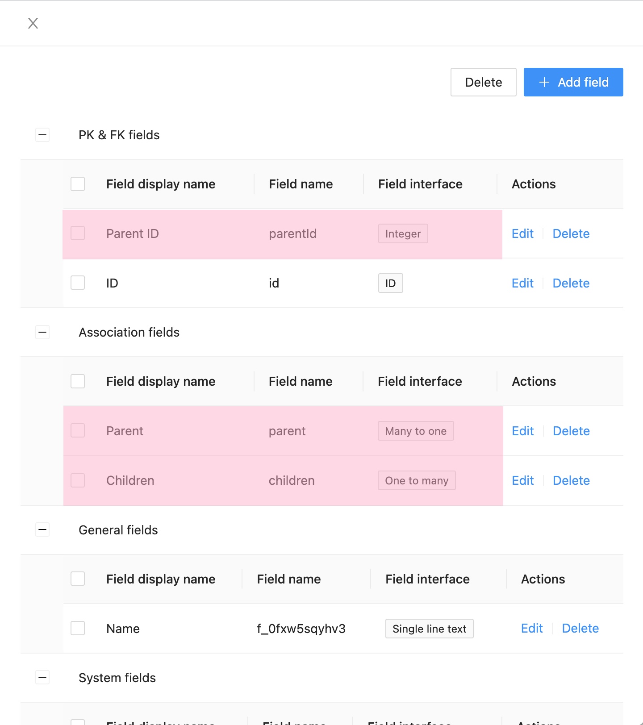Select all Association fields header checkbox
Image resolution: width=643 pixels, height=725 pixels.
point(78,381)
